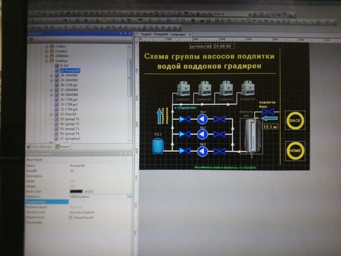
Task: Select the 31: CTRLgr2 panel in tree
Action: point(69,99)
